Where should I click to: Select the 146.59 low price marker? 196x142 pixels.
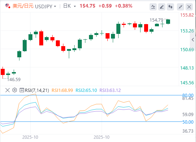tap(14, 80)
